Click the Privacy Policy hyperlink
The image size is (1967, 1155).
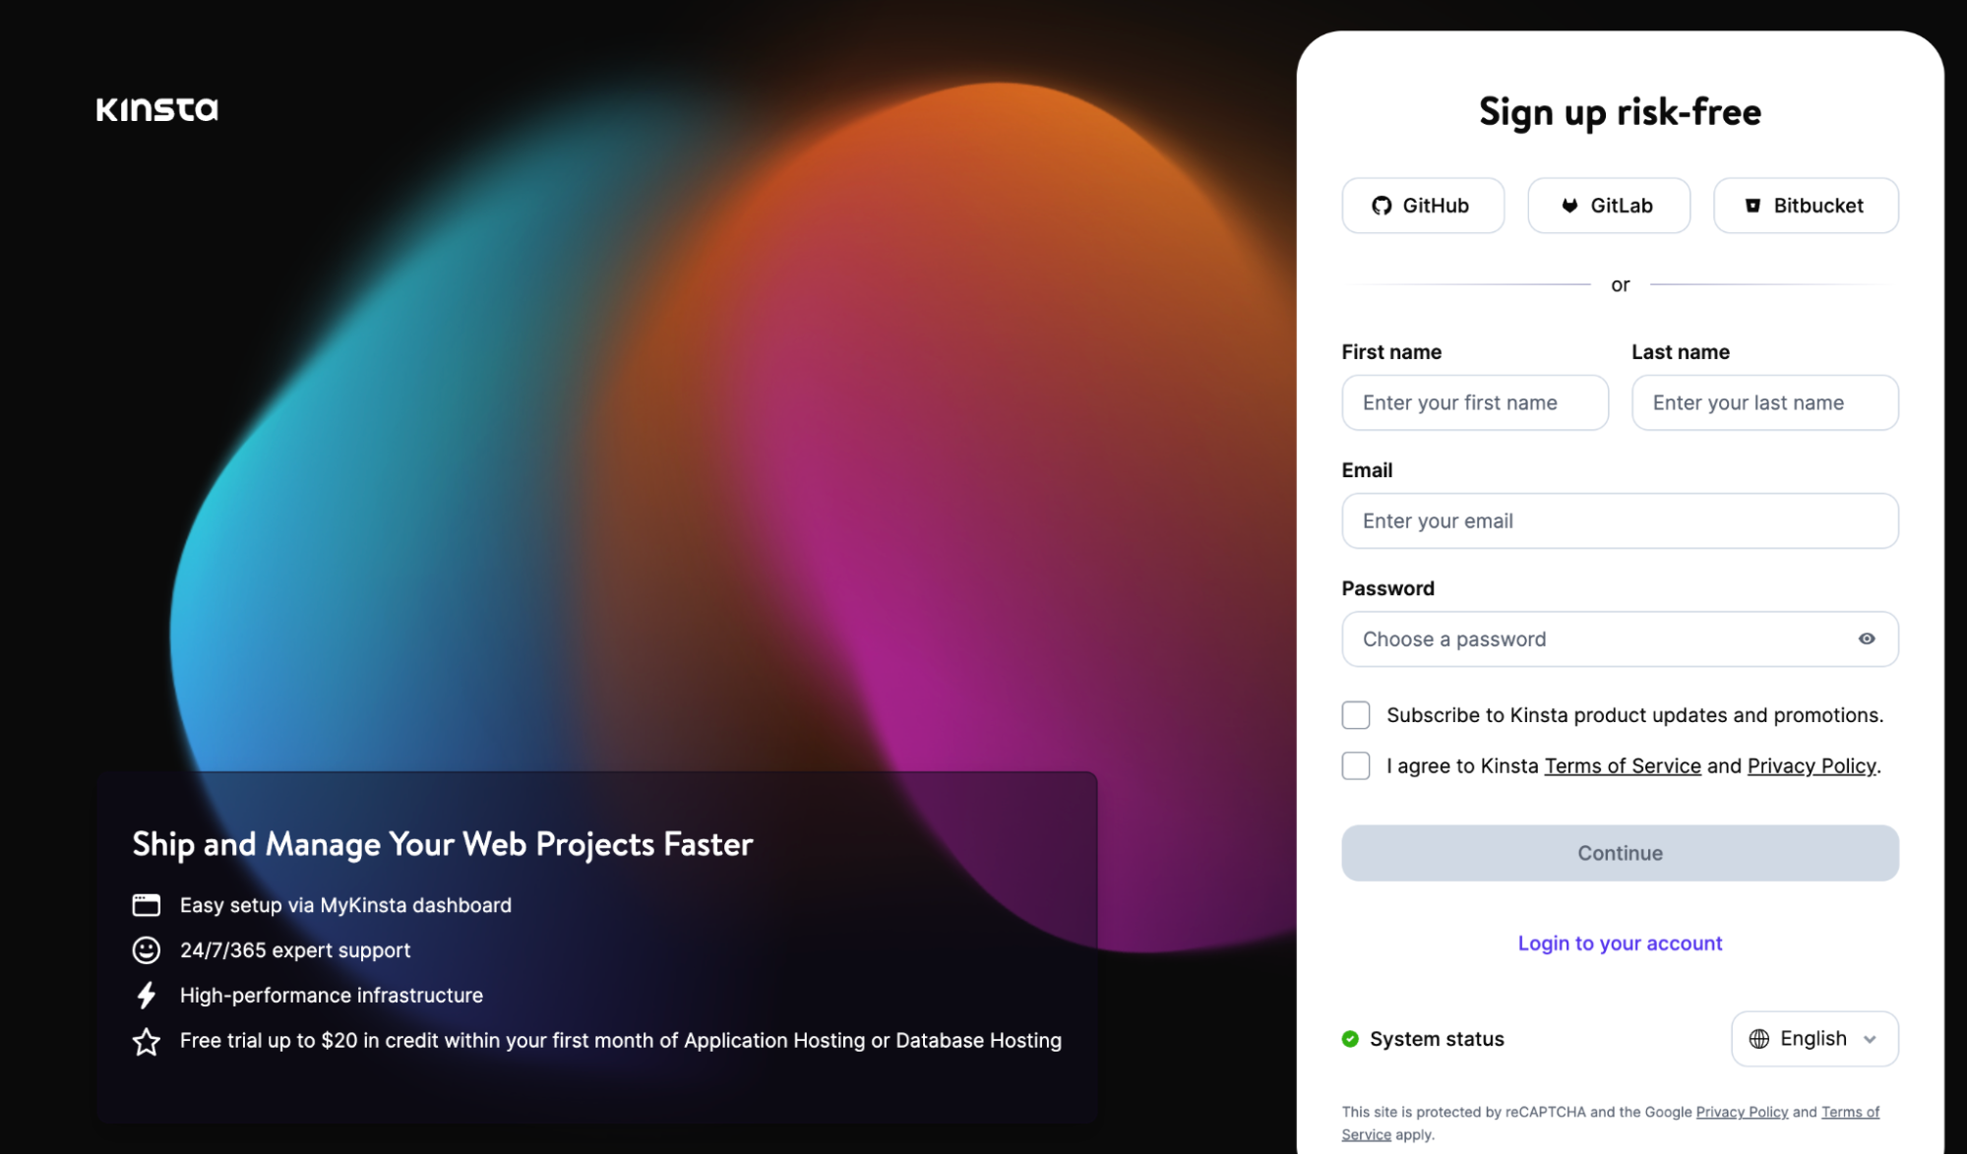1811,764
